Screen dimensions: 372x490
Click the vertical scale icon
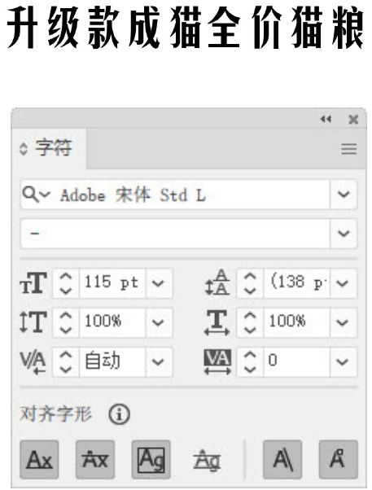33,322
